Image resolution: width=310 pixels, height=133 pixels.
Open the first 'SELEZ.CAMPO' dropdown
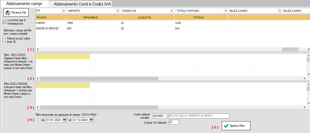click(280, 11)
